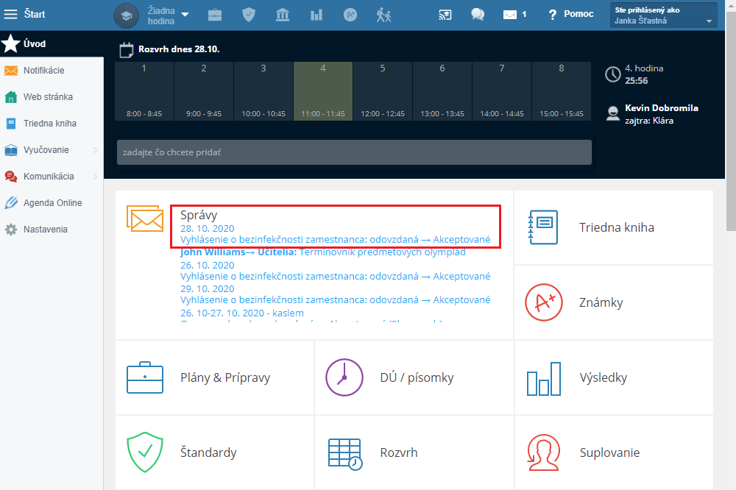736x490 pixels.
Task: Click the Notifikácie envelope icon in sidebar
Action: click(11, 71)
